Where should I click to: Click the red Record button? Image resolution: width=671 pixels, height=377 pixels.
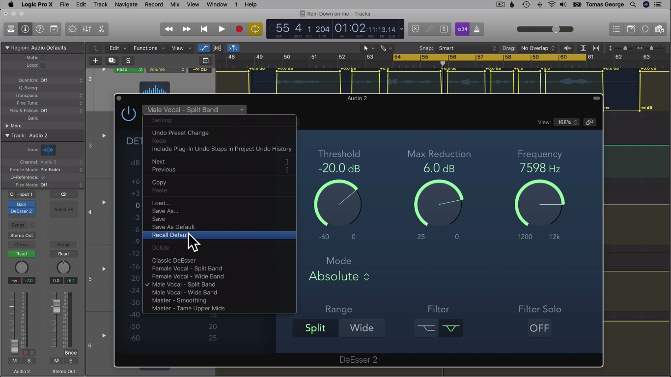239,29
